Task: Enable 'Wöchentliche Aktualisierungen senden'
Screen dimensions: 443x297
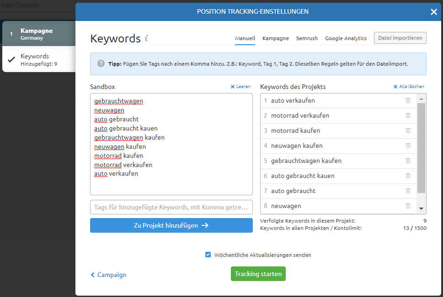Action: 208,255
